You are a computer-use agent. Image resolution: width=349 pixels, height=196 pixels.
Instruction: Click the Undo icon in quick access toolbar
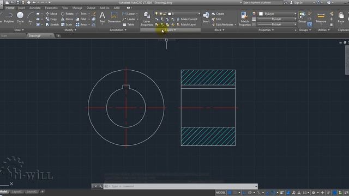(34, 2)
